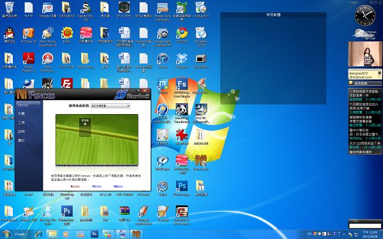Select the WinRAR books icon
The height and width of the screenshot is (239, 383).
124,211
